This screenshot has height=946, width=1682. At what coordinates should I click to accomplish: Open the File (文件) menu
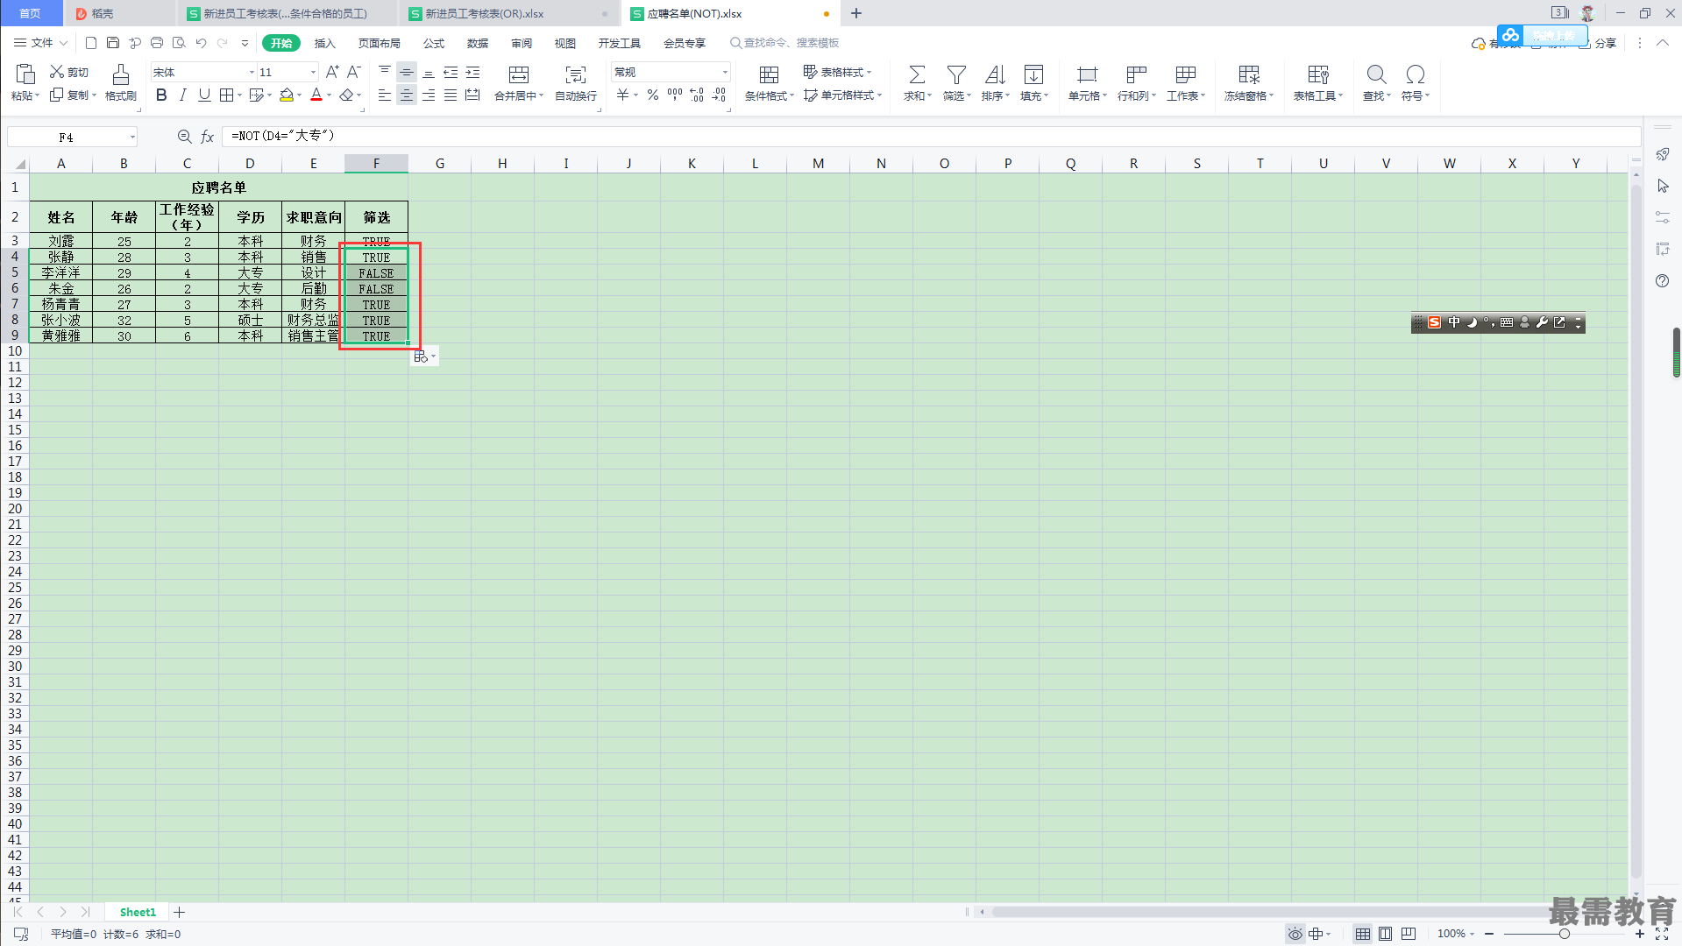(x=40, y=43)
